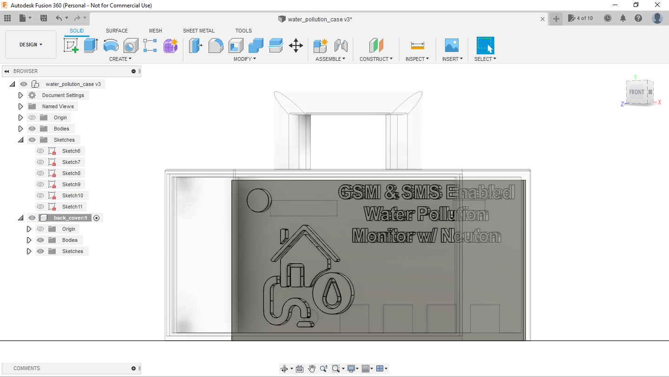
Task: Switch to the SURFACE tab
Action: 117,31
